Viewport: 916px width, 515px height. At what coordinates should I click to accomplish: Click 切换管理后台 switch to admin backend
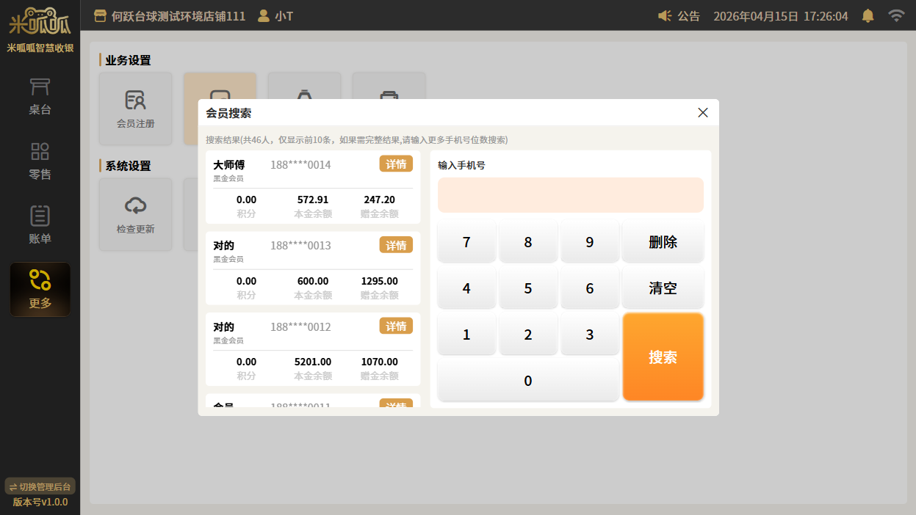[x=40, y=486]
